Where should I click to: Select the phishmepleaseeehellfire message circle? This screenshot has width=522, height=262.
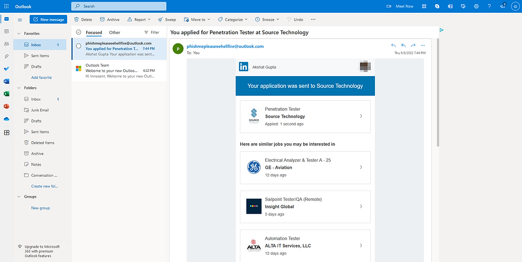click(x=79, y=46)
